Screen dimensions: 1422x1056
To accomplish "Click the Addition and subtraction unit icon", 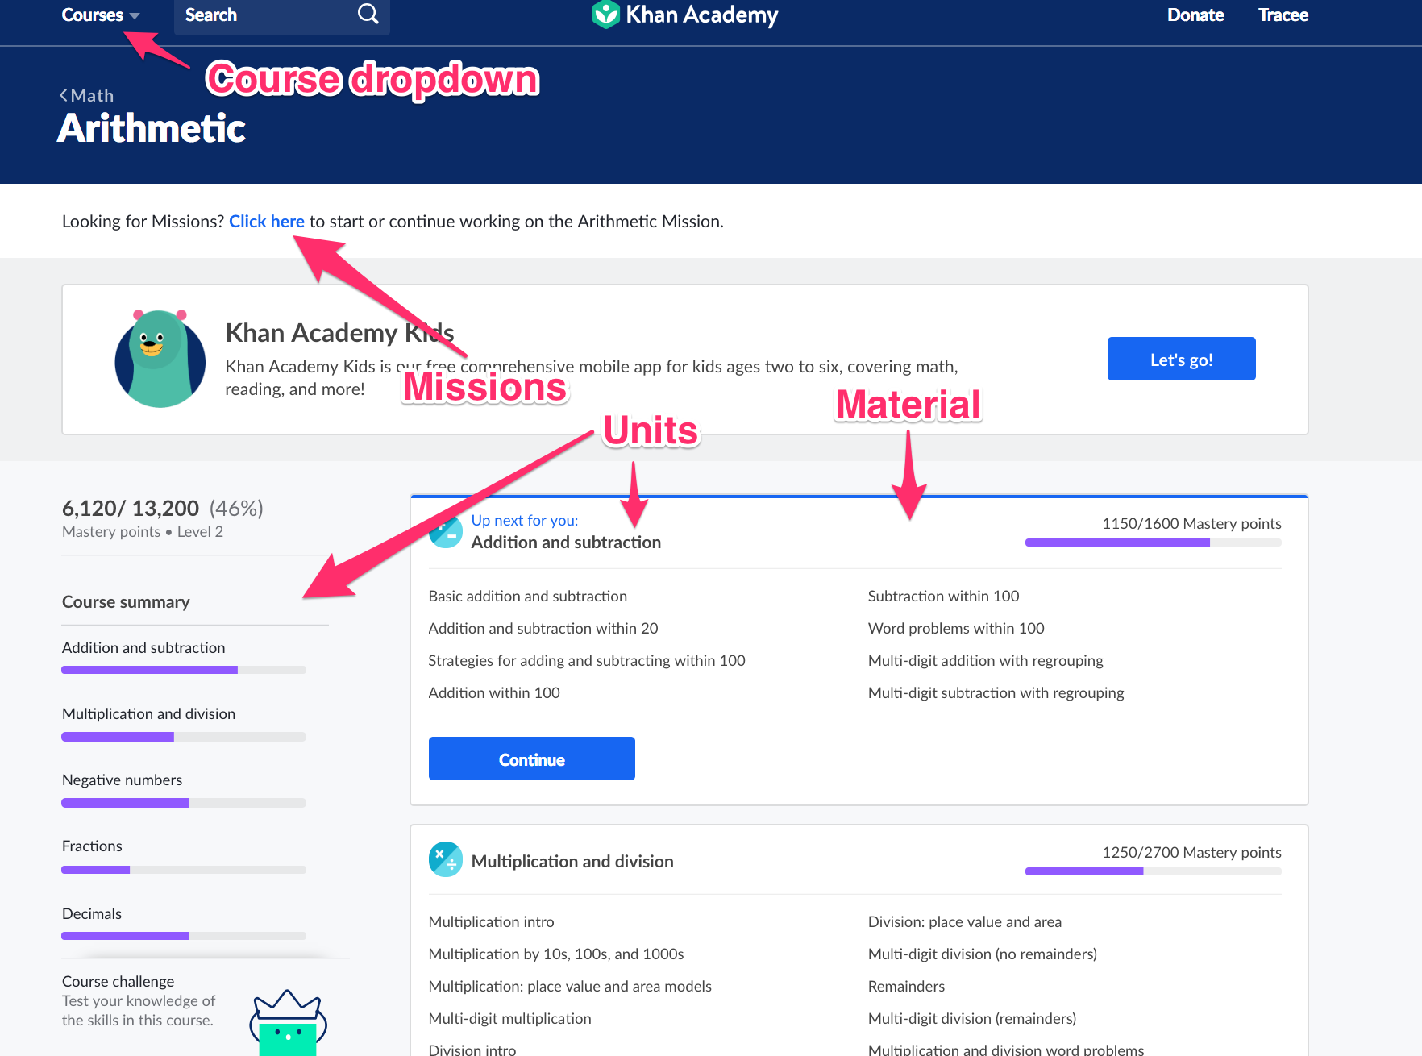I will pyautogui.click(x=445, y=531).
